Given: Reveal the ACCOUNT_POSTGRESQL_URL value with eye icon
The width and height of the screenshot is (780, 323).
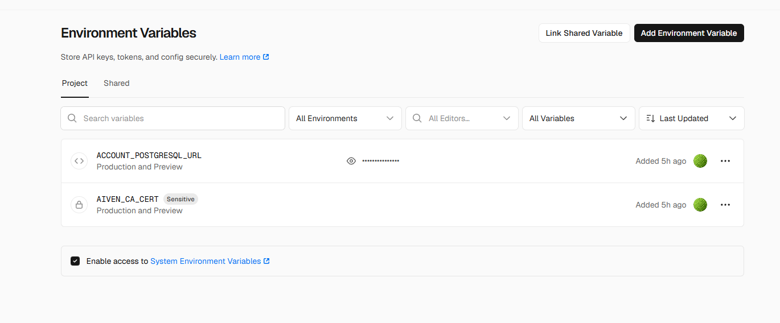Looking at the screenshot, I should point(351,161).
